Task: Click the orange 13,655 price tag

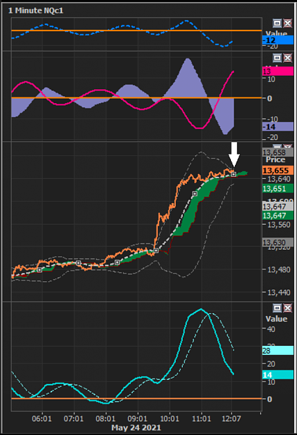Action: coord(278,171)
